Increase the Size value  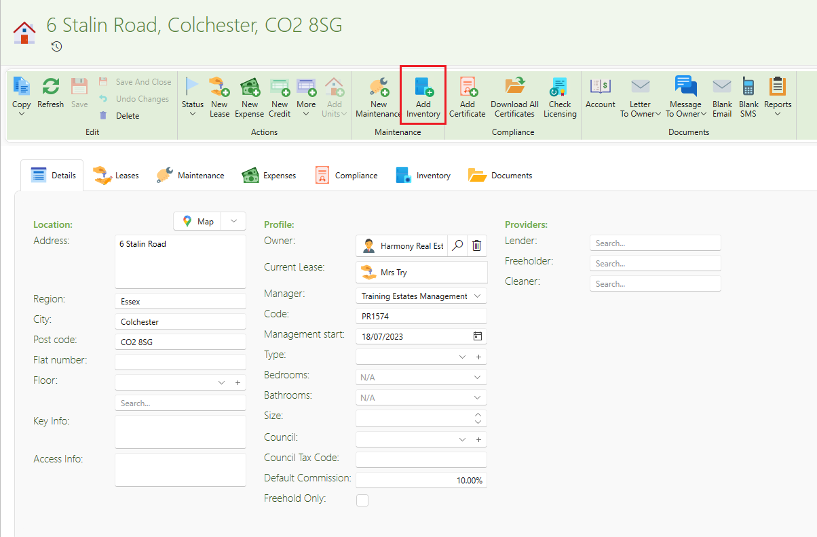tap(478, 414)
